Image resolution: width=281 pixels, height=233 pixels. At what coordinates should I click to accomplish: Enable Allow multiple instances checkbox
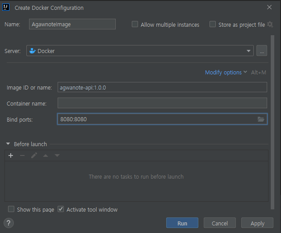coord(135,24)
